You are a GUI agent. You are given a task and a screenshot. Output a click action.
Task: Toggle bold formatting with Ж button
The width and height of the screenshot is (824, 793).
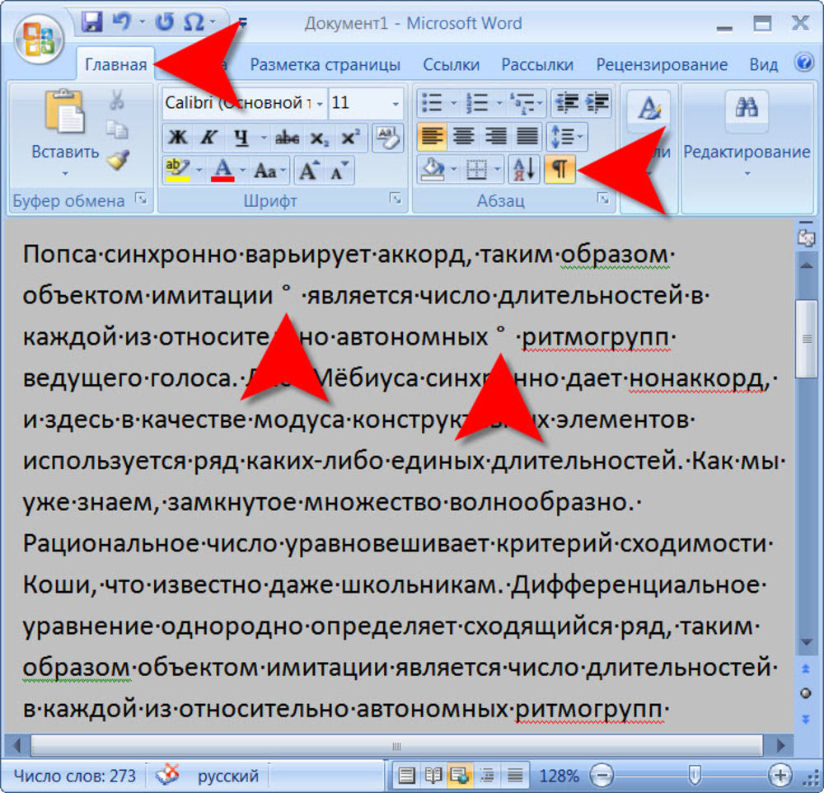point(177,137)
